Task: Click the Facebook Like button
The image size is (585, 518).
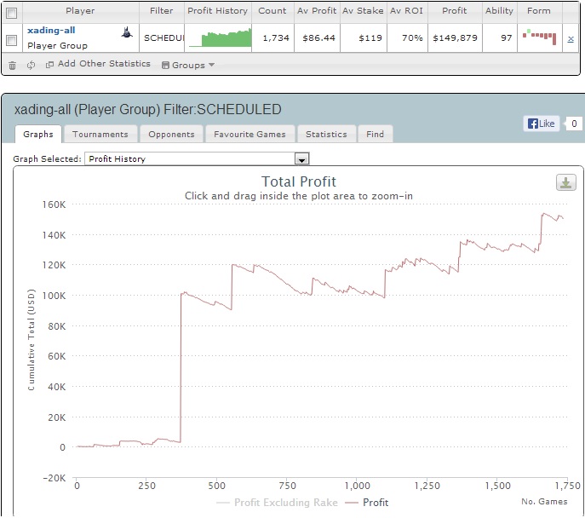Action: pyautogui.click(x=542, y=124)
